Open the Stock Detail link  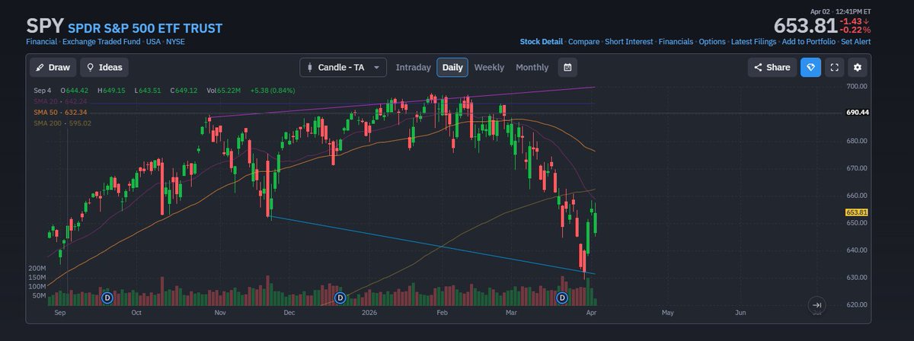(x=542, y=42)
